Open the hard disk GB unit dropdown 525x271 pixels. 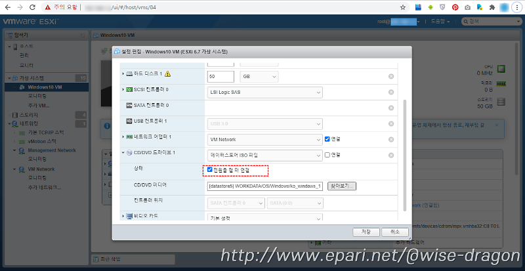click(259, 76)
